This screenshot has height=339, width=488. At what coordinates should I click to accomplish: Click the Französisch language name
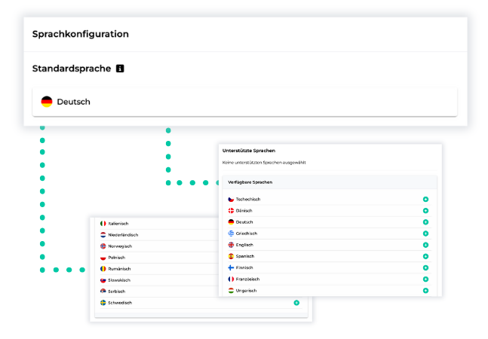tap(247, 279)
